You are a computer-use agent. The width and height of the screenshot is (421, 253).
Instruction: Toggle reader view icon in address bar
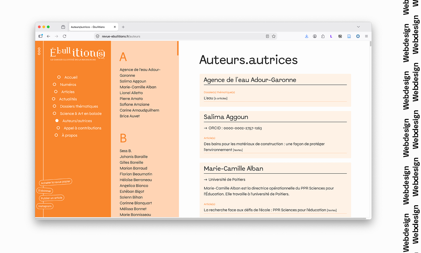(268, 36)
